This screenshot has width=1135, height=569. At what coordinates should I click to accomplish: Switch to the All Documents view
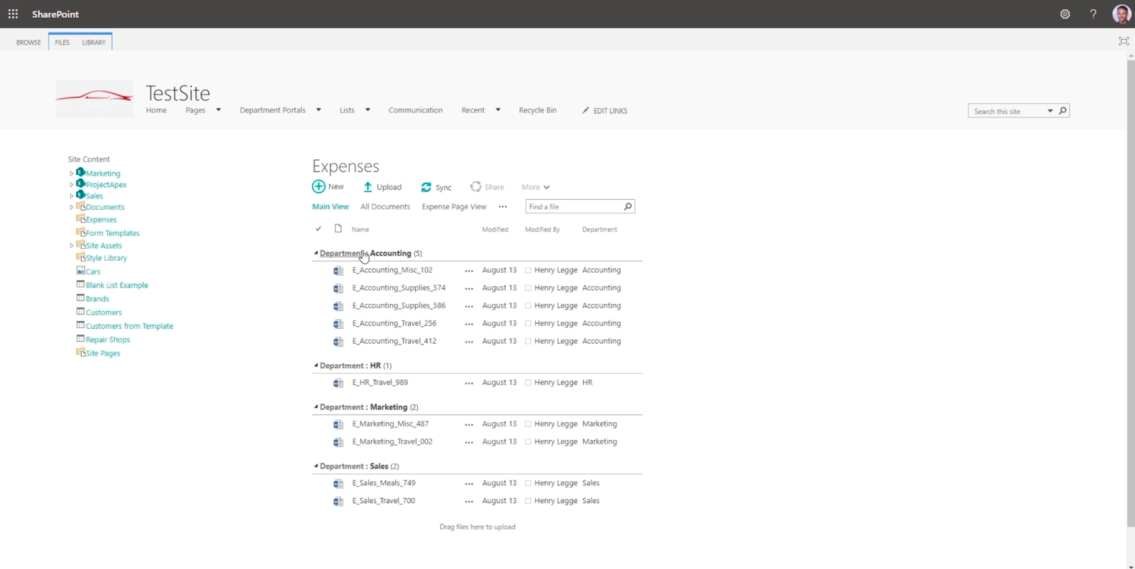[x=385, y=207]
